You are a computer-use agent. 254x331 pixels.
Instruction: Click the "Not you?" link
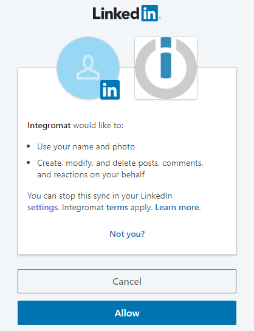(x=127, y=234)
